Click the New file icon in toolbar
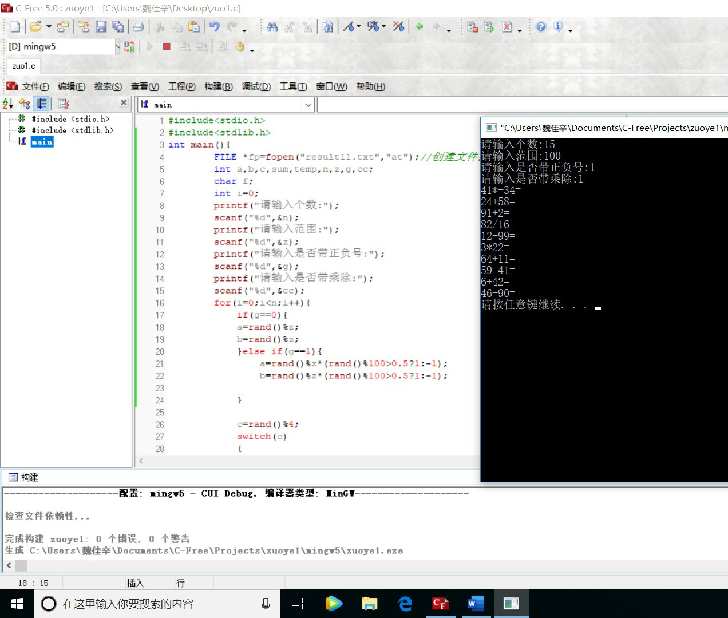The width and height of the screenshot is (728, 618). coord(15,26)
